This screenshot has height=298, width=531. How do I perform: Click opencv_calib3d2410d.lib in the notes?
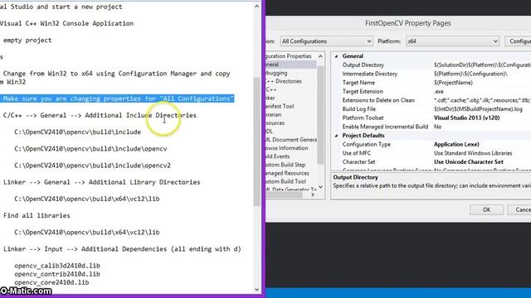point(57,266)
